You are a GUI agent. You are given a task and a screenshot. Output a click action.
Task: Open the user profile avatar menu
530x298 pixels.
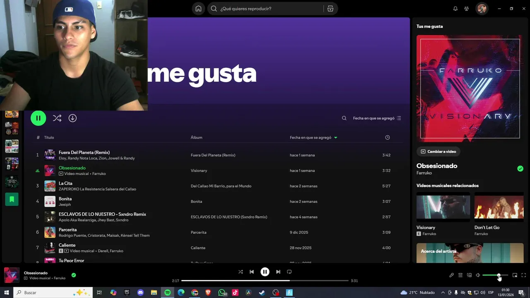[482, 9]
